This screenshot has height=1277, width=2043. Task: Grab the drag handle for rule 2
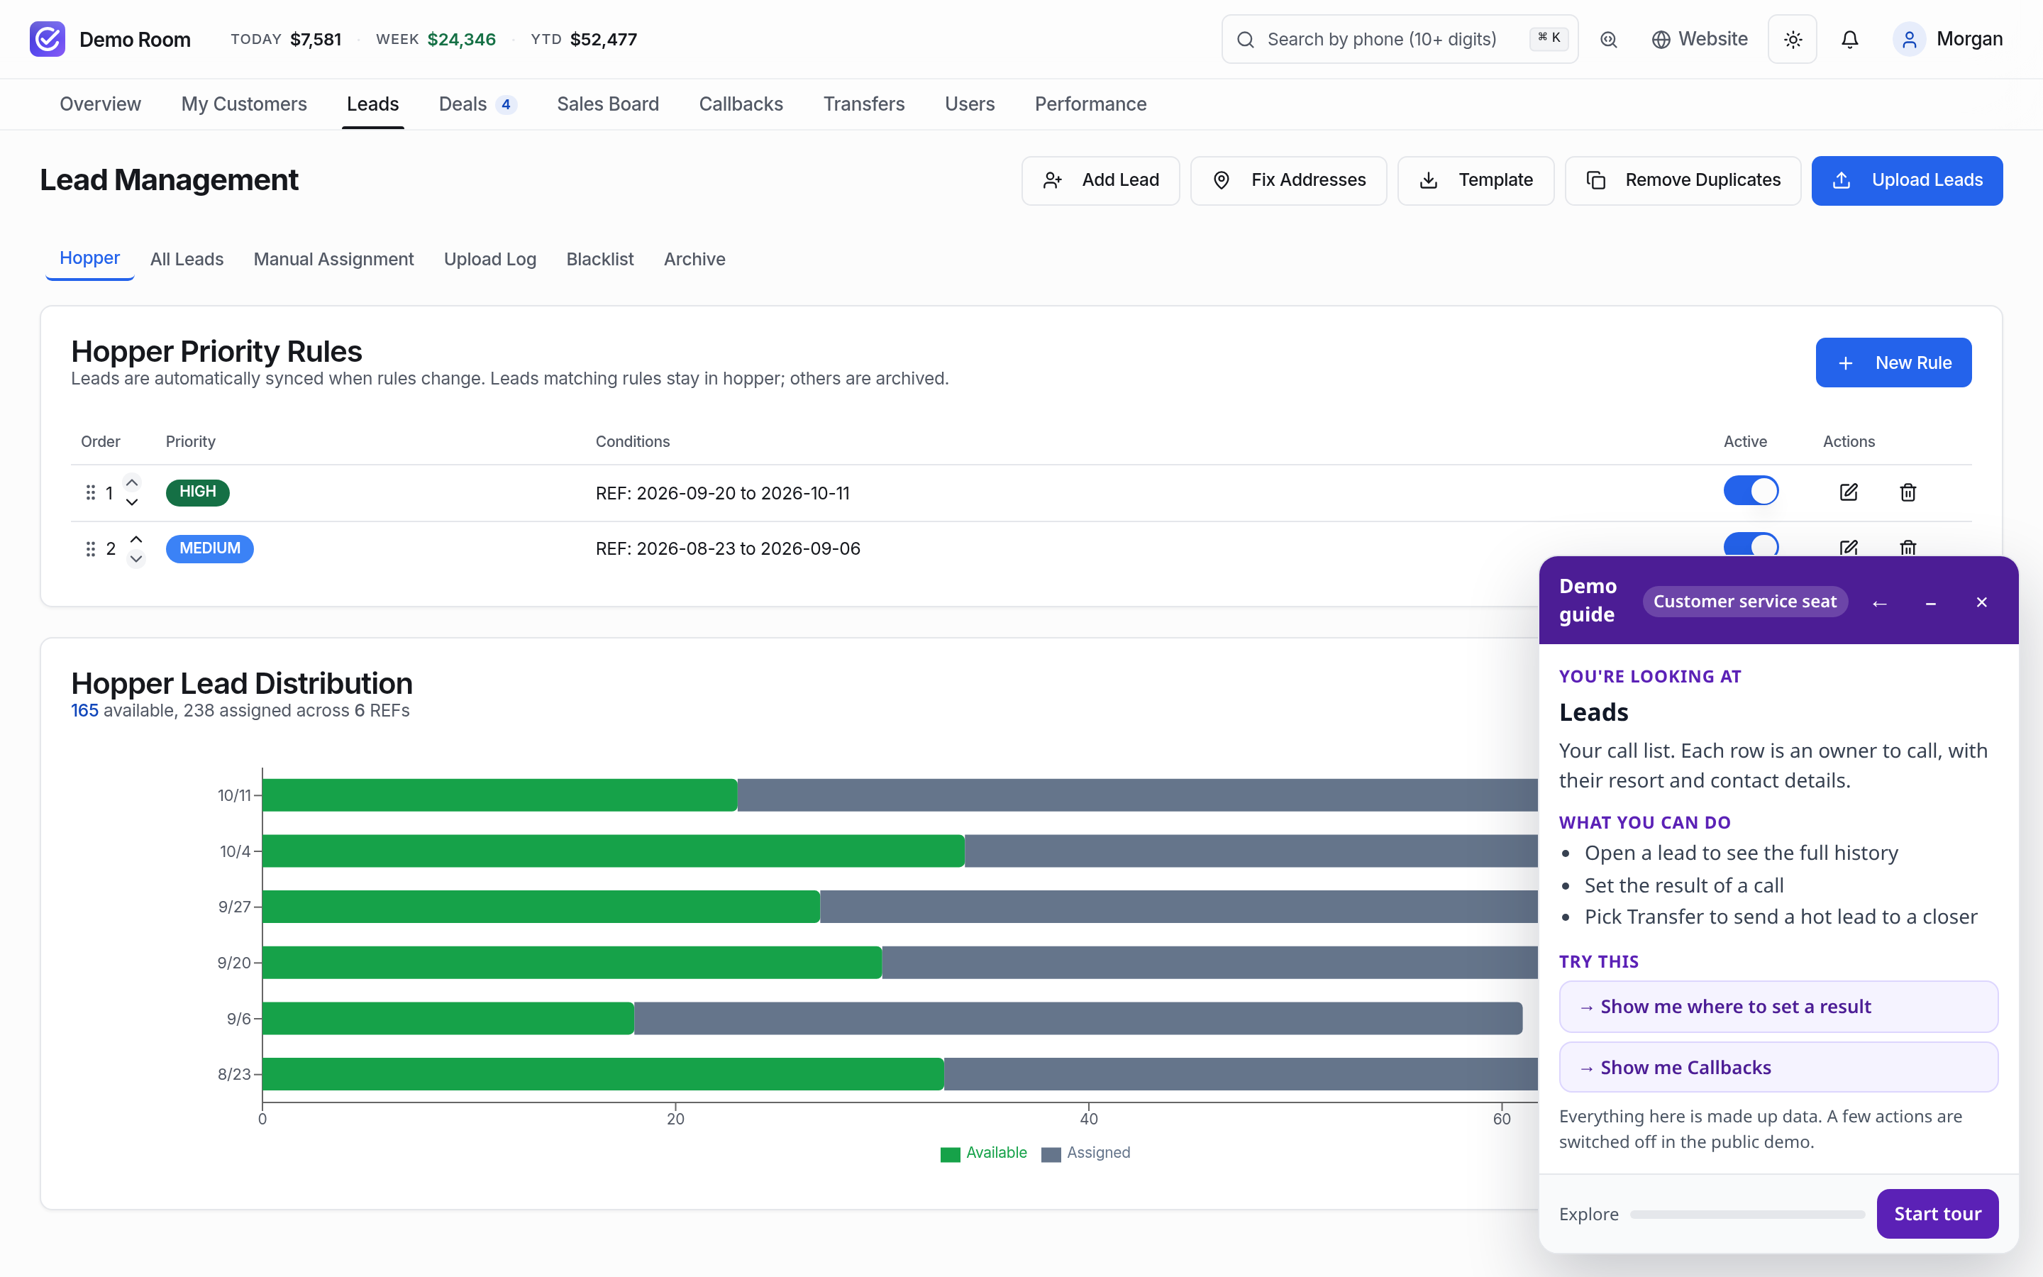pos(90,549)
